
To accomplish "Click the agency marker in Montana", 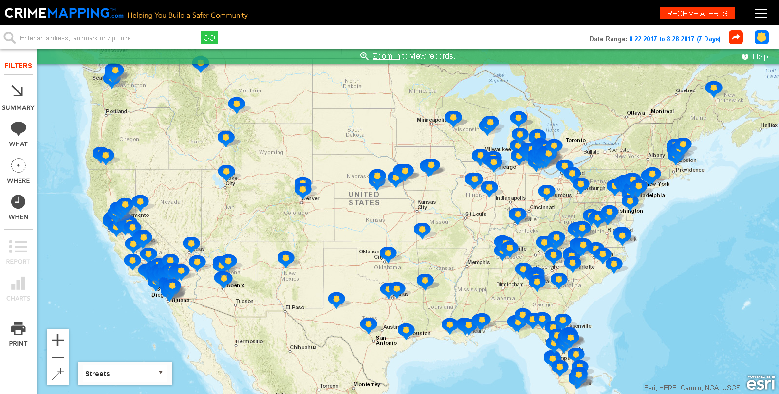I will tap(237, 104).
